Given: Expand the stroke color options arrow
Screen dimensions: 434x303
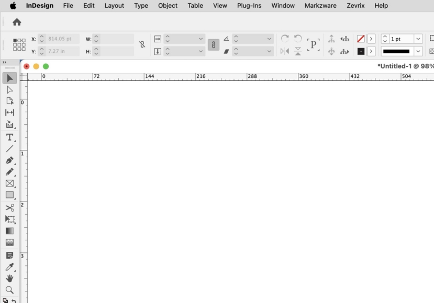Looking at the screenshot, I should pos(371,51).
